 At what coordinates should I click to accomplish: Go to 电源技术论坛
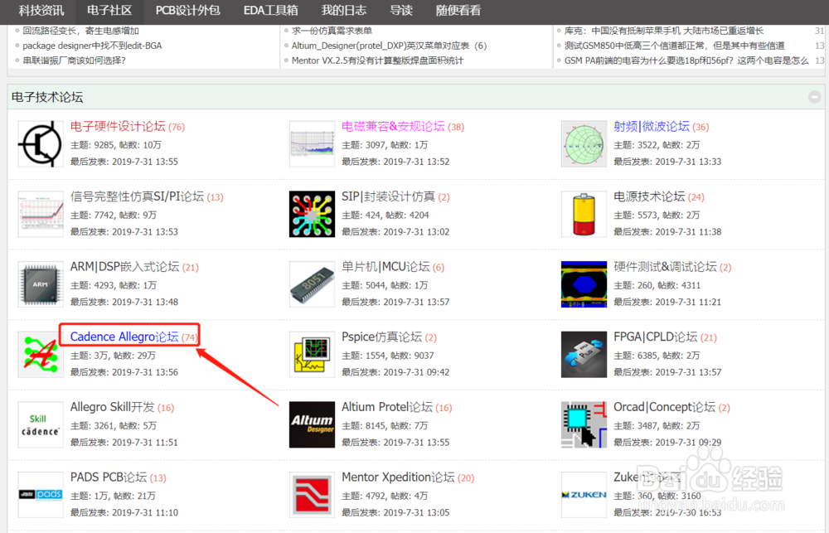[x=649, y=196]
